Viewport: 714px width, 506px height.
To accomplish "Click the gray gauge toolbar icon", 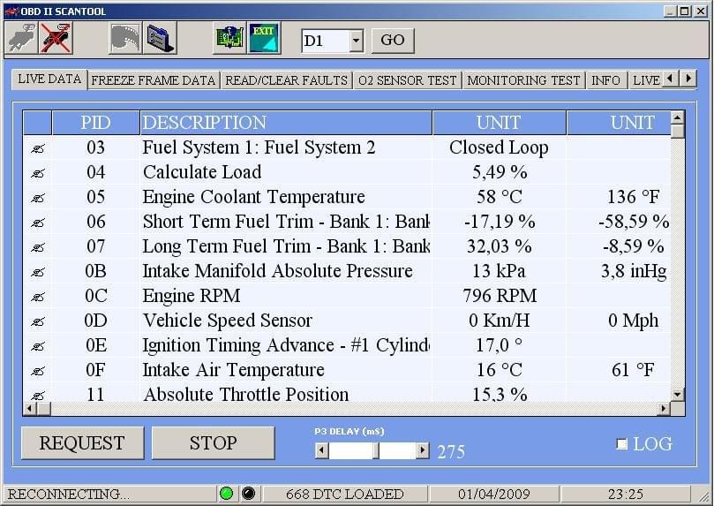I will point(125,39).
